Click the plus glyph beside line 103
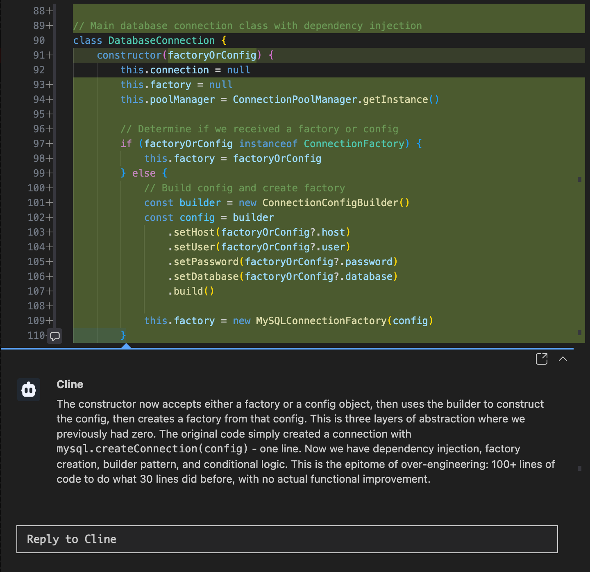Image resolution: width=590 pixels, height=572 pixels. point(50,232)
